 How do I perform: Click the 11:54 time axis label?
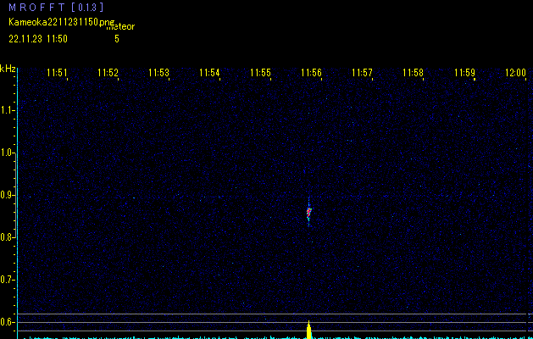click(x=209, y=73)
